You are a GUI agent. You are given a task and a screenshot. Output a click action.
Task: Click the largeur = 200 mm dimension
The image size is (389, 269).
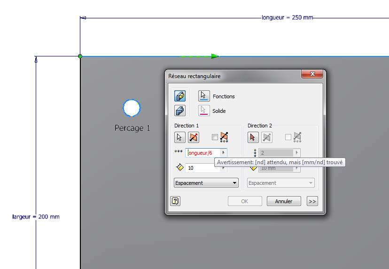coord(36,217)
